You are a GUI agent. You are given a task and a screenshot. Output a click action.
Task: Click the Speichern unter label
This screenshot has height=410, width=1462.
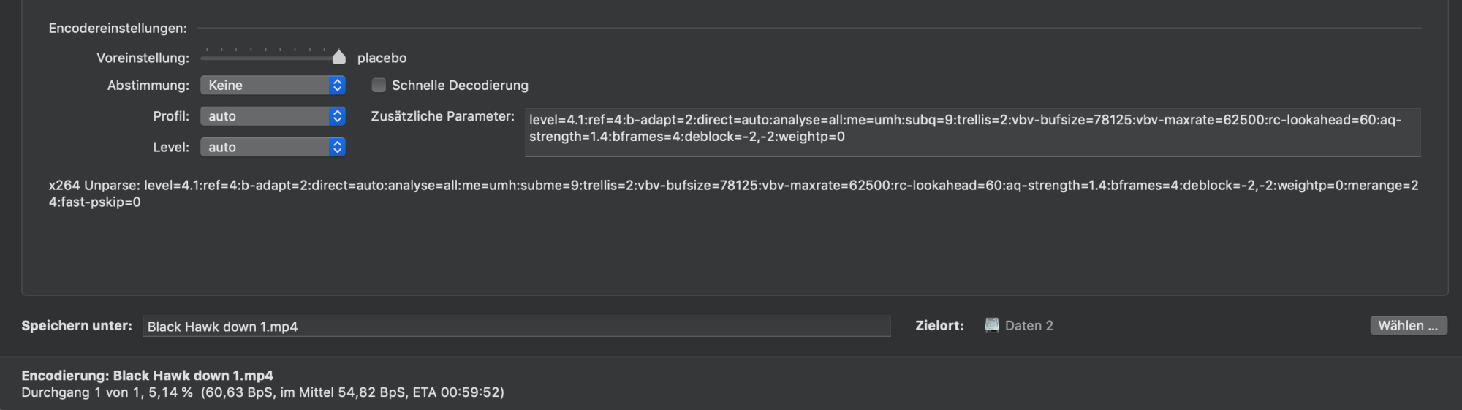[x=77, y=326]
